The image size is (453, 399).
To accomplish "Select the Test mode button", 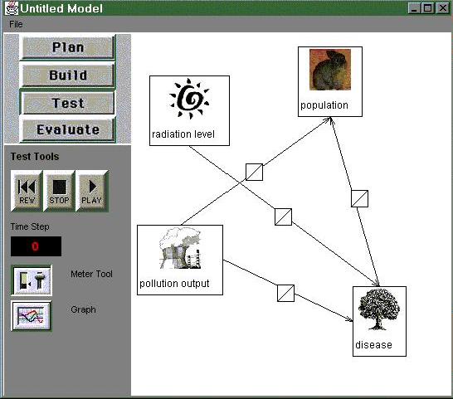I will click(68, 103).
